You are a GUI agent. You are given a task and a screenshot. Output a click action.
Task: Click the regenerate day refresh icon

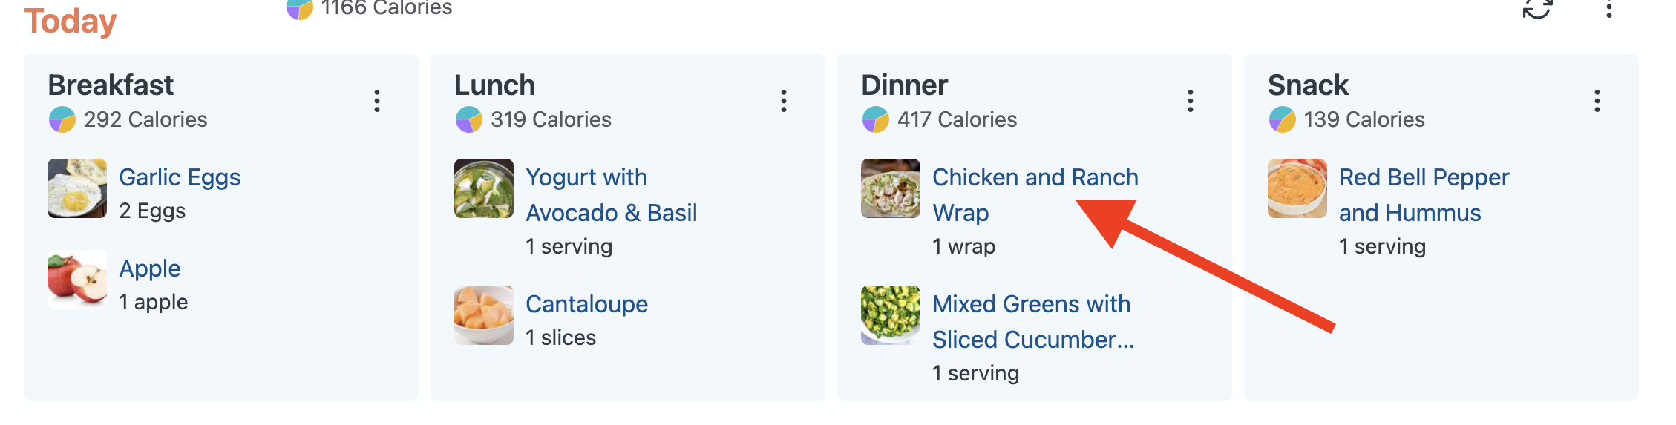(1537, 9)
